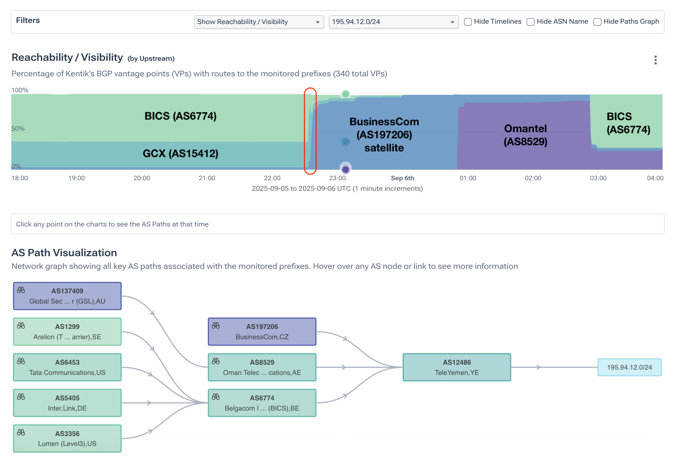The height and width of the screenshot is (465, 674).
Task: Click the 03:00 time axis label
Action: (x=598, y=178)
